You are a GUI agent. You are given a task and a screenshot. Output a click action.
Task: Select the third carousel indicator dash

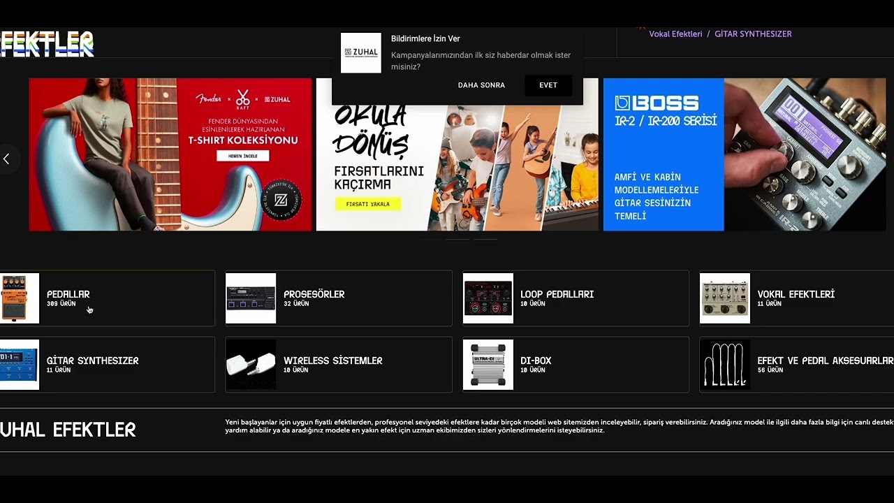485,239
